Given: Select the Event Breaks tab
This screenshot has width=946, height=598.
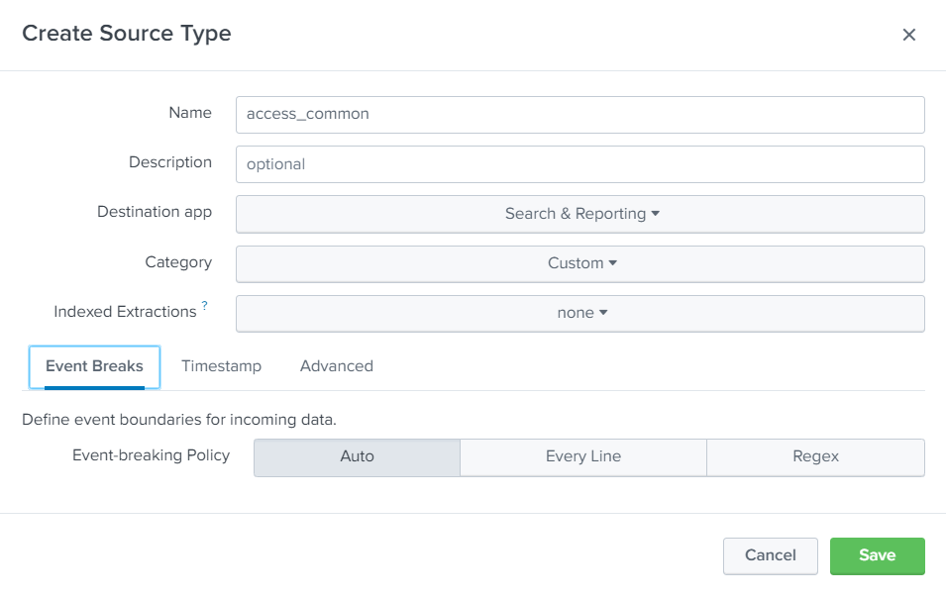Looking at the screenshot, I should coord(94,366).
